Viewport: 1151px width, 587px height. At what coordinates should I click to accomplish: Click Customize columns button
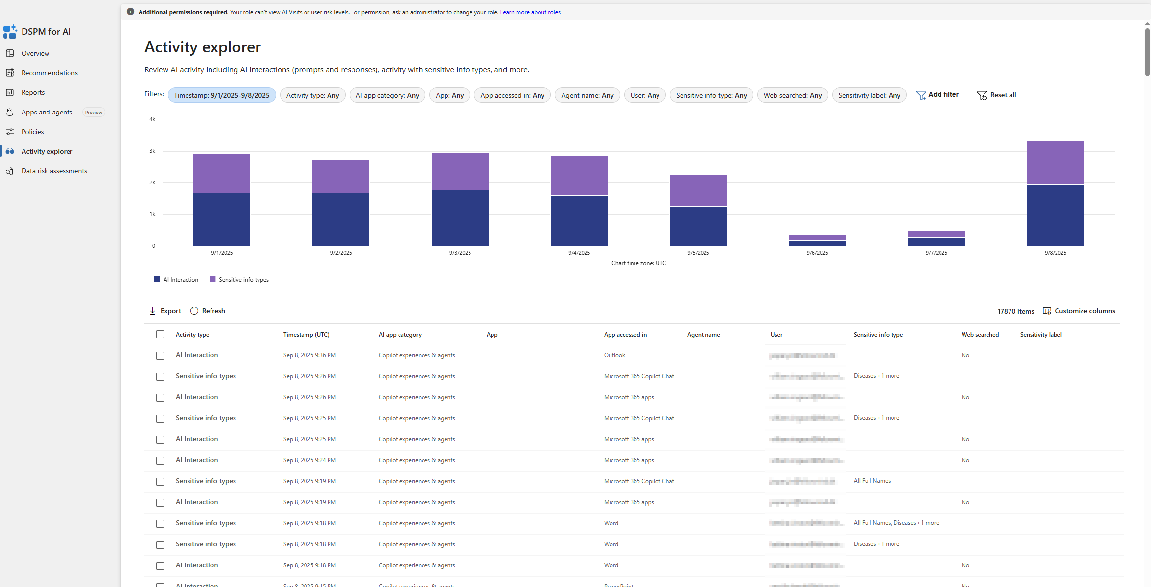tap(1079, 311)
